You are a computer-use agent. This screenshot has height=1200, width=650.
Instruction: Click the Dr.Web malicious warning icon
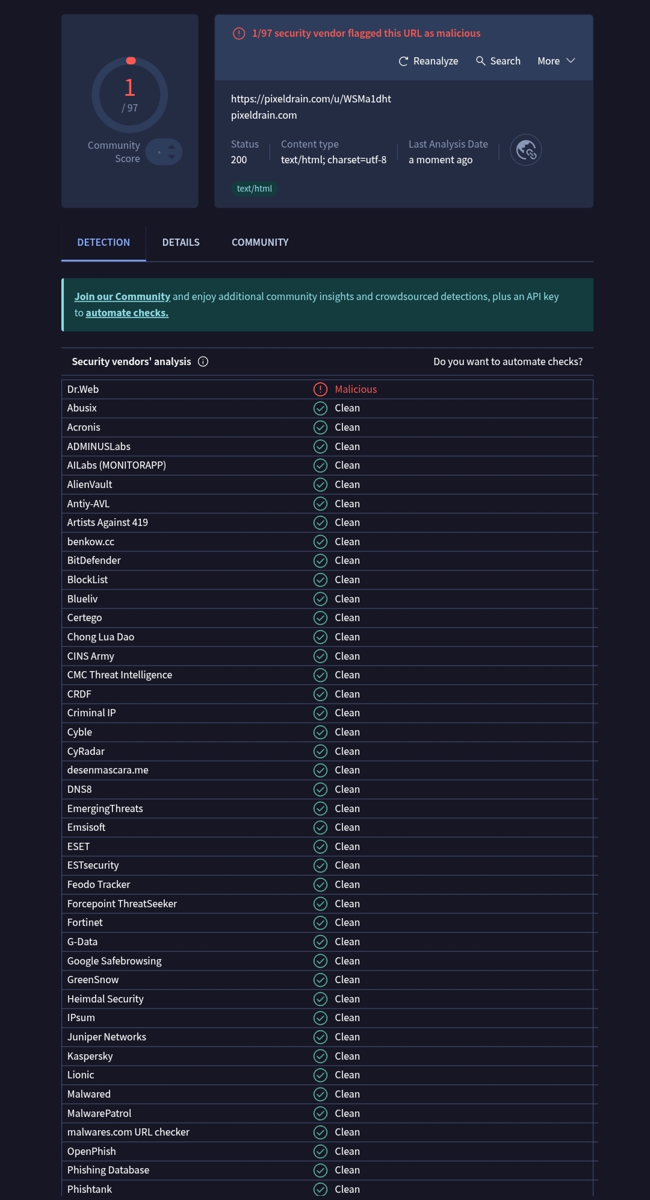click(320, 389)
